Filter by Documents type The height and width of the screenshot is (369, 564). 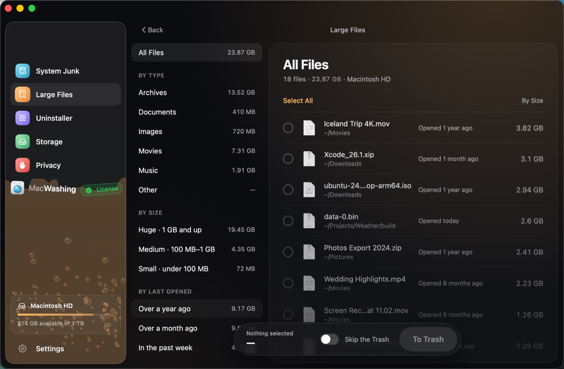[x=197, y=112]
